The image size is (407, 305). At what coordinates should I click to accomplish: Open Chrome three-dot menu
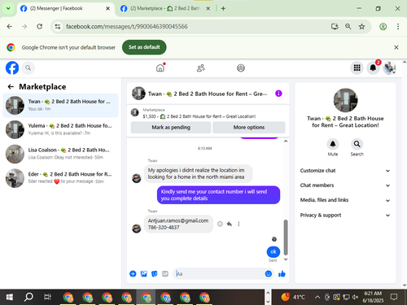coord(398,26)
